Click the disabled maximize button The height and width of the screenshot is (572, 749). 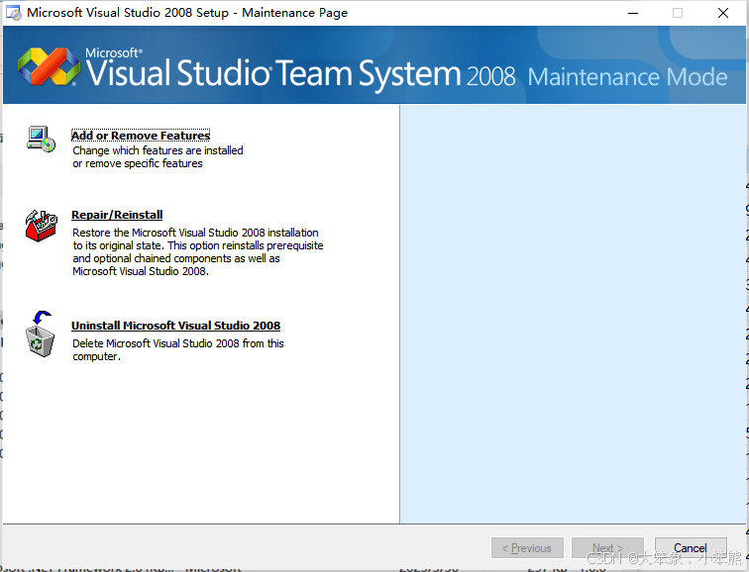point(678,13)
